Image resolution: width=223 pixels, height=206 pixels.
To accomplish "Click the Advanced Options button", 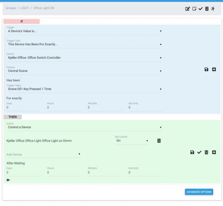I will click(x=199, y=192).
